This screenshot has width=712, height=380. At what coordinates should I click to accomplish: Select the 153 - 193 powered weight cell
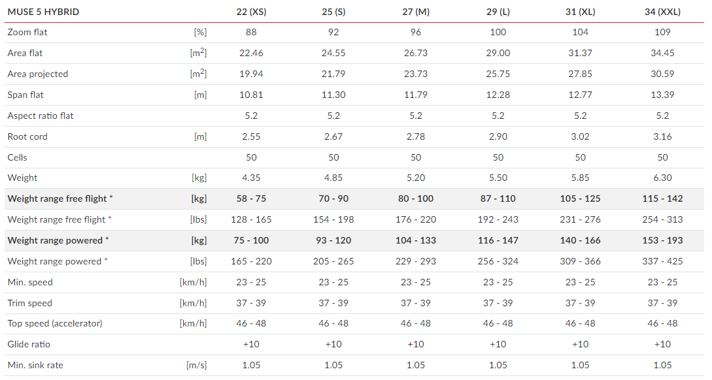click(x=662, y=240)
